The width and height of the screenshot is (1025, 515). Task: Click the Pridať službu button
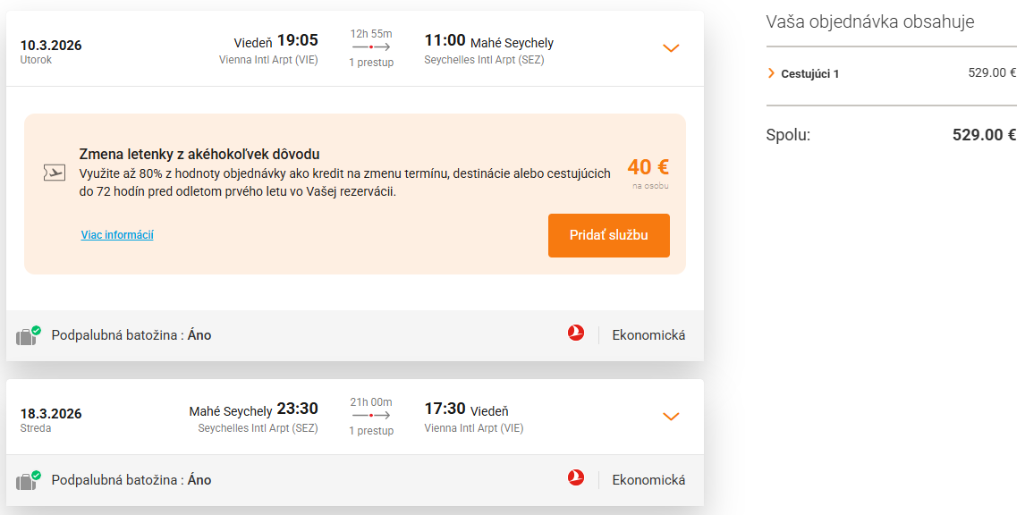(x=609, y=235)
